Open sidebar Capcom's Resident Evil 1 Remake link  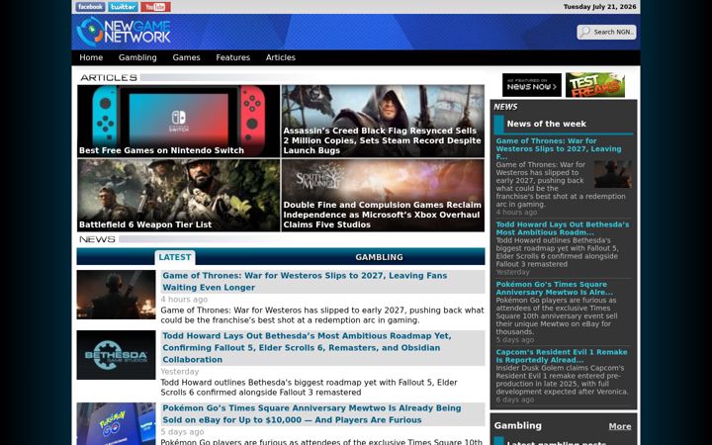pyautogui.click(x=562, y=356)
